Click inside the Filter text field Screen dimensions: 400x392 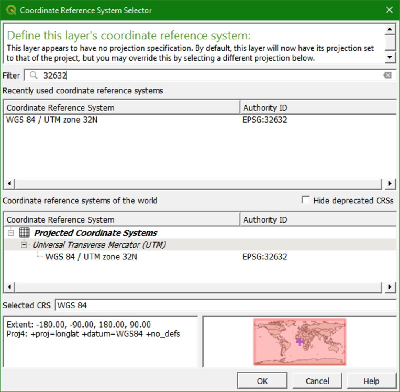tap(115, 75)
